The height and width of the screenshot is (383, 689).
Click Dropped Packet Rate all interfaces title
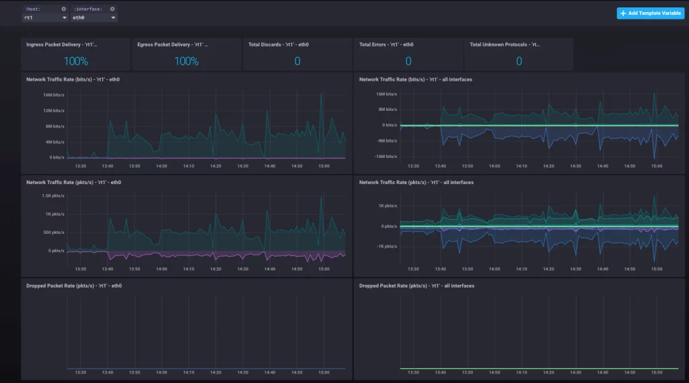pos(416,286)
